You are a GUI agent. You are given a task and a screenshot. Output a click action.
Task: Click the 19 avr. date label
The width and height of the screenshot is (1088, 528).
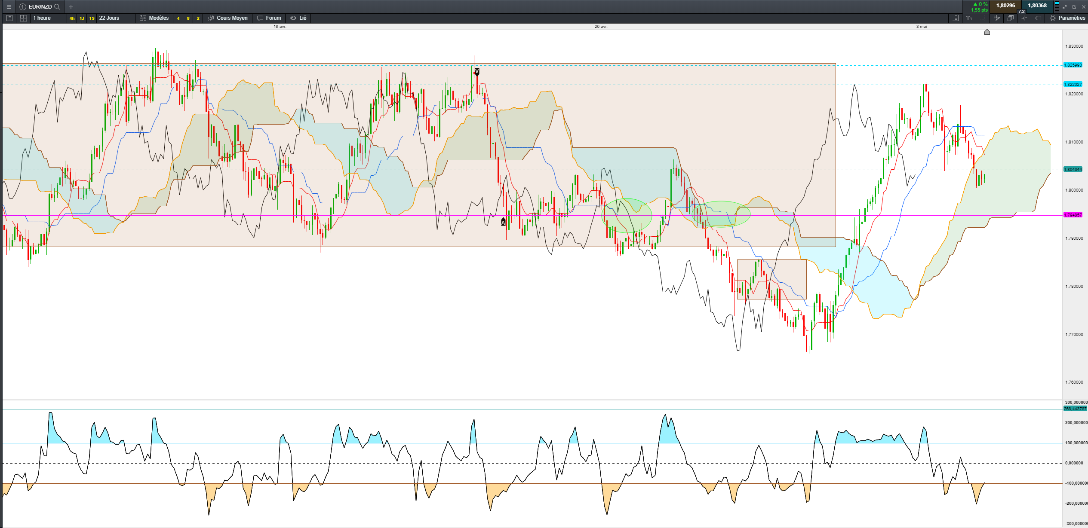point(280,27)
